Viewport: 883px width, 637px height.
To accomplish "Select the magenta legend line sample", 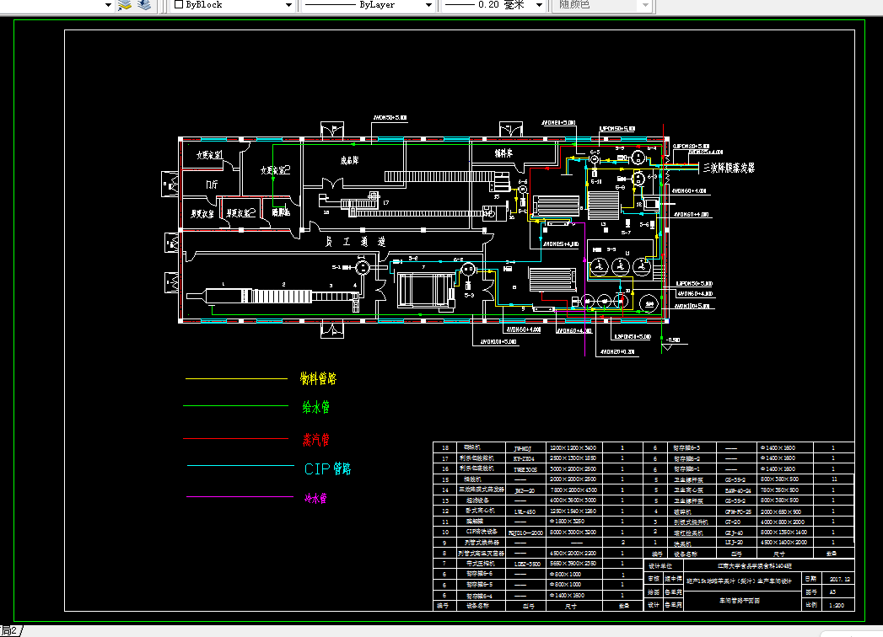I will tap(240, 497).
